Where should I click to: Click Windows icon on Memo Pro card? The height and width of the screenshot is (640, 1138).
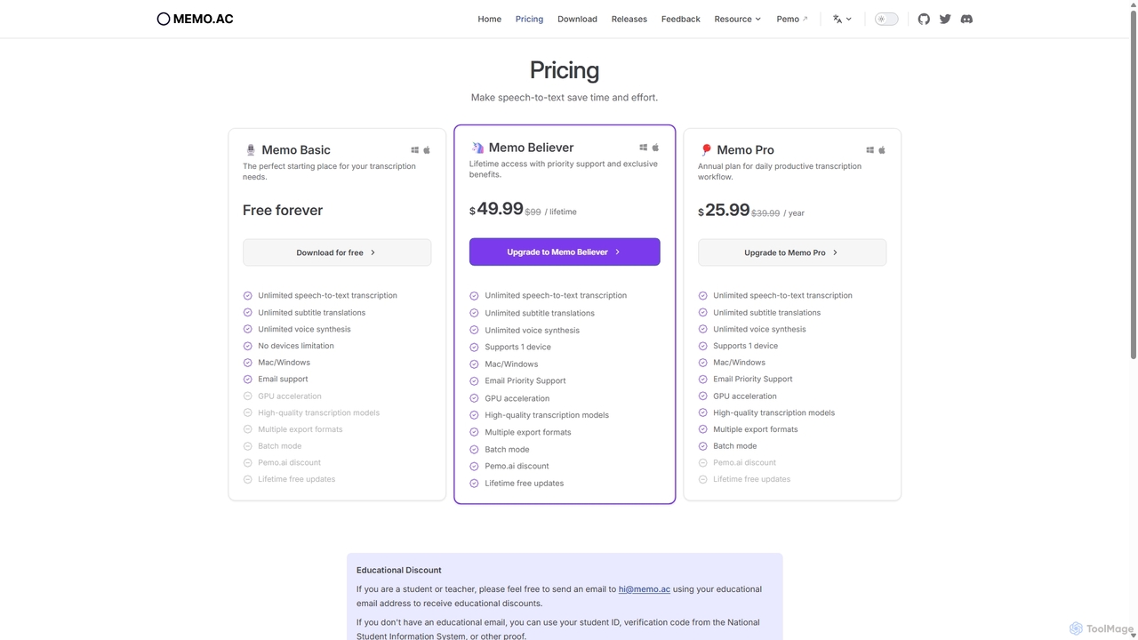[x=870, y=150]
